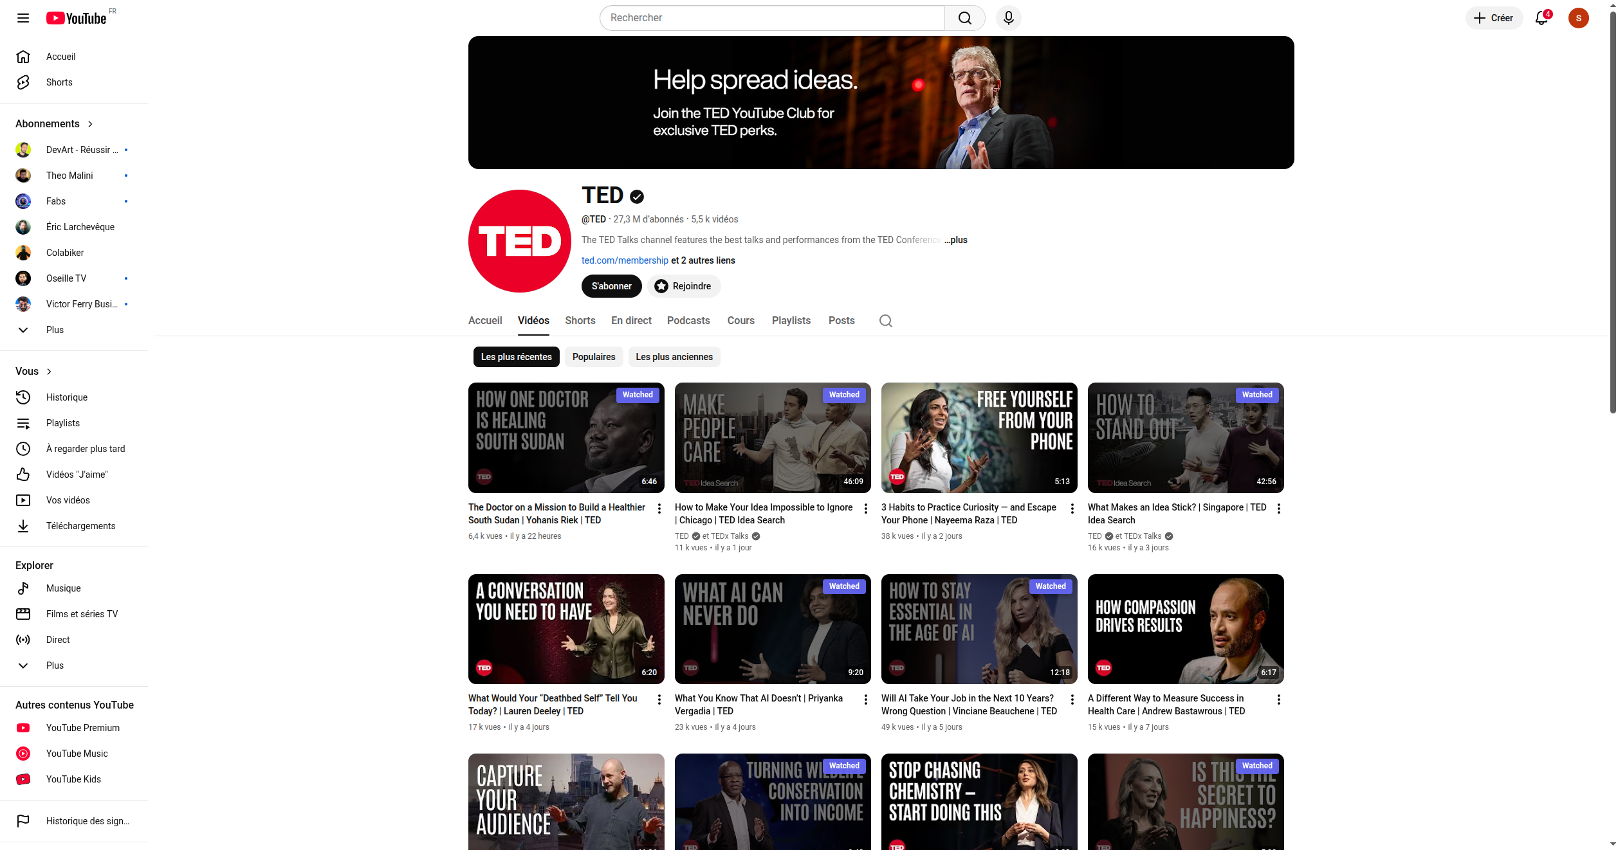Open the notifications bell
This screenshot has width=1618, height=850.
[1541, 18]
